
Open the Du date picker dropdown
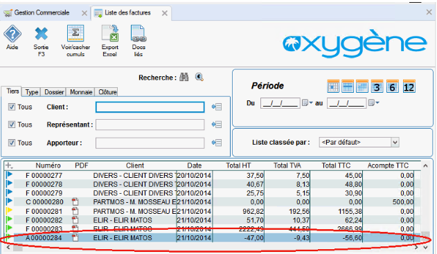click(x=307, y=102)
